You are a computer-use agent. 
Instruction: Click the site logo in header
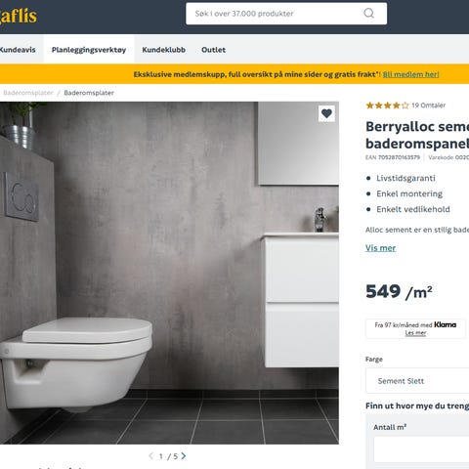tap(19, 16)
